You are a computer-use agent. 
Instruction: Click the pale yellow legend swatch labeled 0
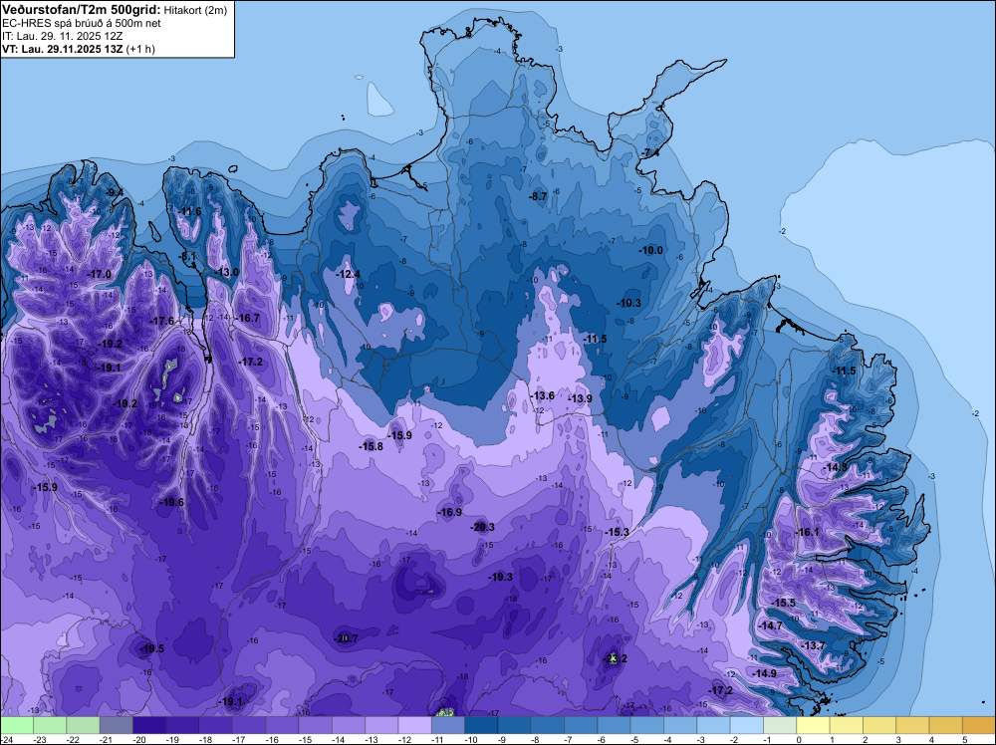pyautogui.click(x=813, y=725)
